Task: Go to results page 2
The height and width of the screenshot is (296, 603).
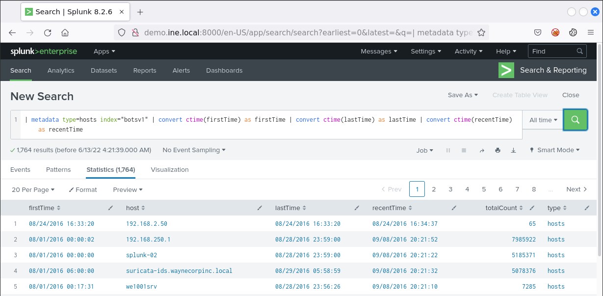Action: point(434,189)
